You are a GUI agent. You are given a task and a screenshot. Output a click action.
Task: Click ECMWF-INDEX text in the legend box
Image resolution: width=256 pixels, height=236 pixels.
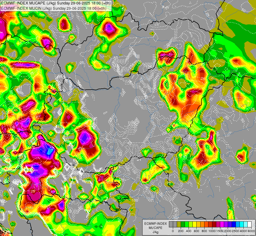(156, 224)
